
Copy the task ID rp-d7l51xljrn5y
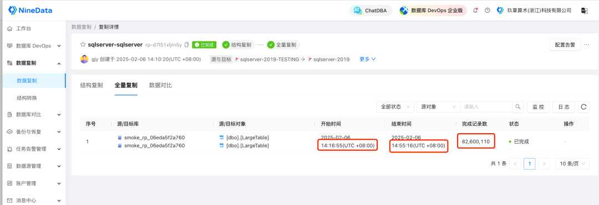tap(186, 45)
